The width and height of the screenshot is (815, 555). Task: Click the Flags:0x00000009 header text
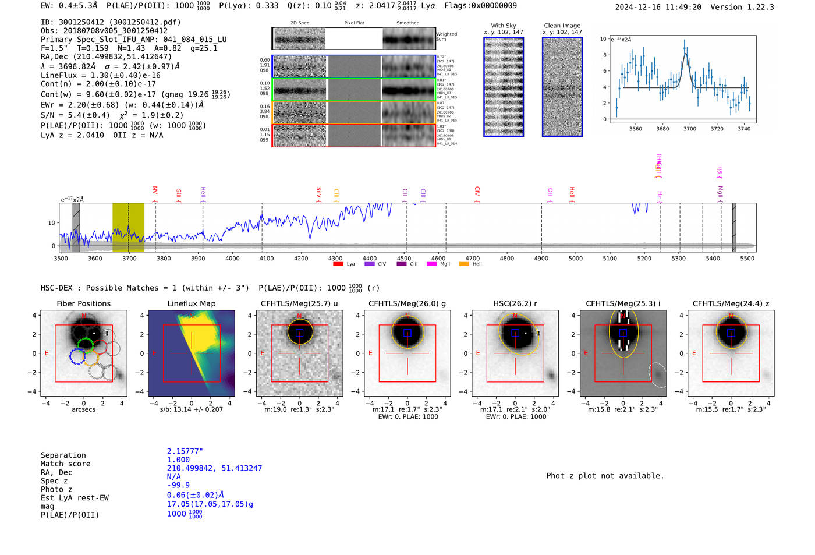[x=480, y=6]
